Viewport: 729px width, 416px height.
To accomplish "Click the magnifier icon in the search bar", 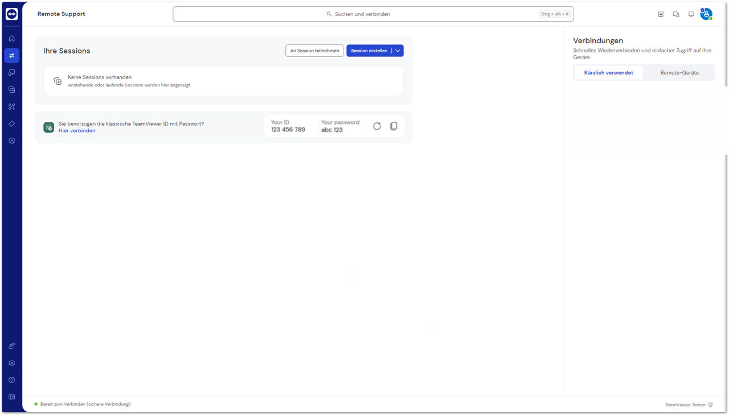I will pyautogui.click(x=329, y=14).
